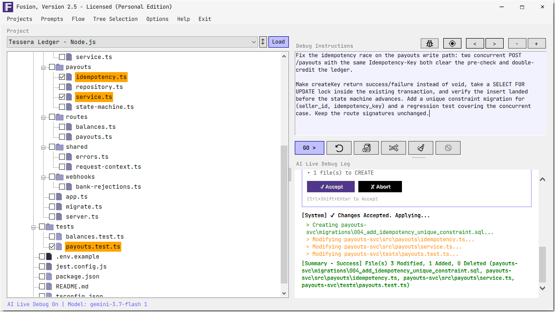Open the Options menu
555x312 pixels.
pos(157,19)
